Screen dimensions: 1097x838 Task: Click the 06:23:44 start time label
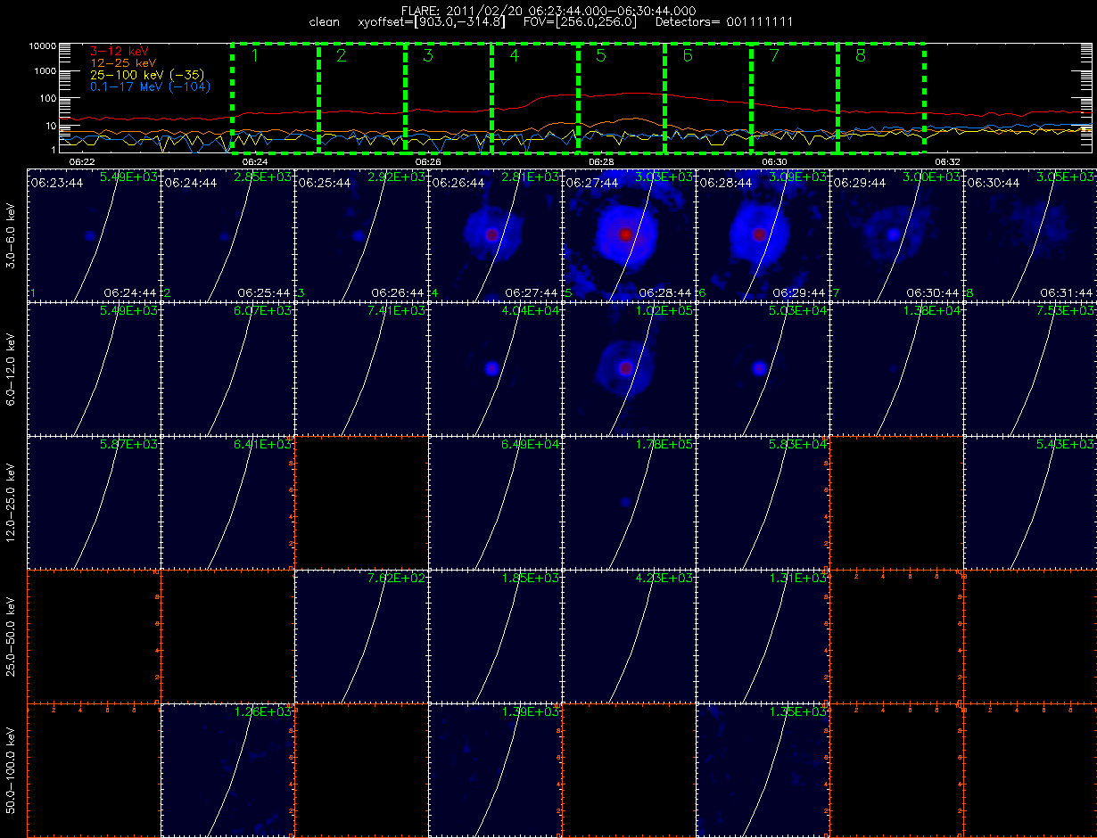(57, 182)
